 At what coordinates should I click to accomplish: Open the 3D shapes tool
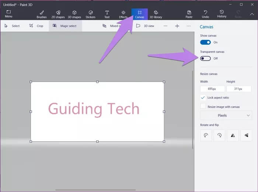click(74, 14)
